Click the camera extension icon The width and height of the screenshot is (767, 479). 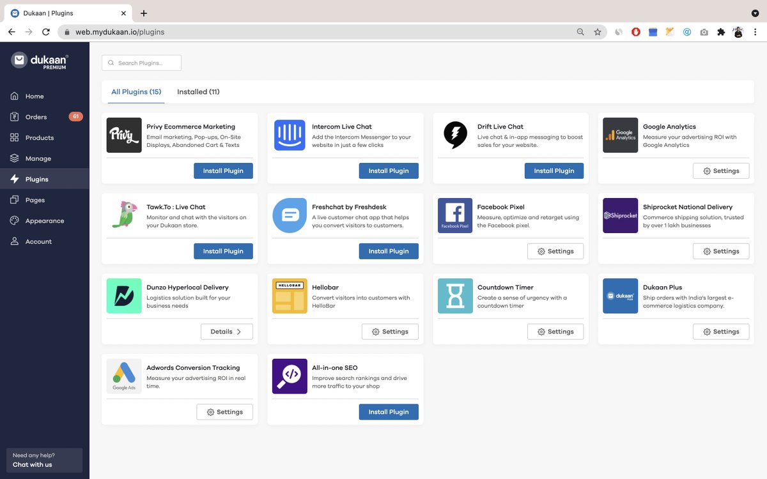pyautogui.click(x=704, y=32)
